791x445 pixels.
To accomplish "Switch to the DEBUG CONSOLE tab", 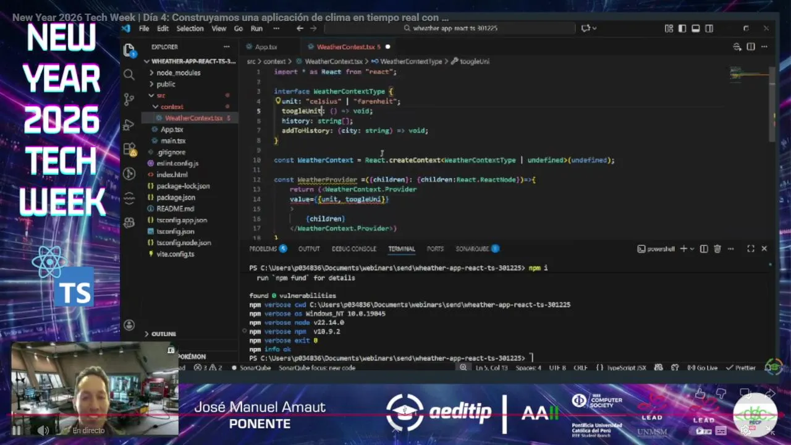I will (x=353, y=248).
